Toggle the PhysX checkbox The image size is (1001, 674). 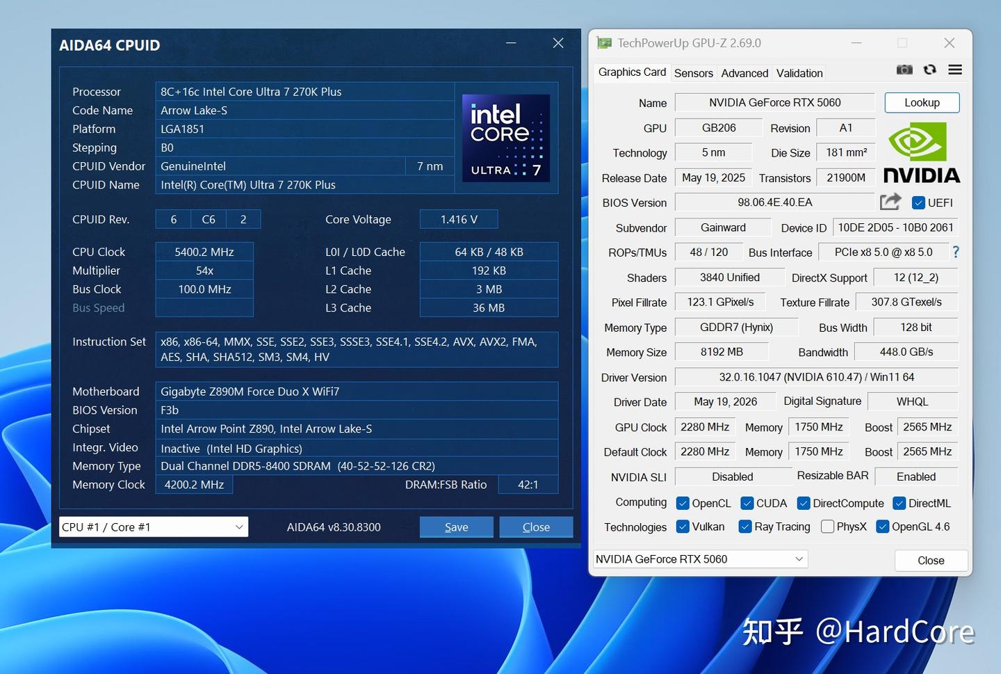coord(827,527)
